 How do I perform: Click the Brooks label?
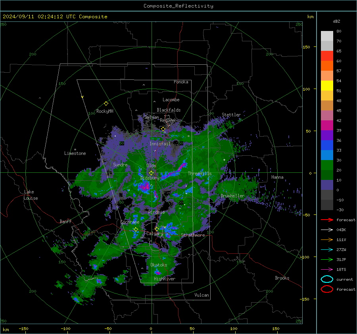point(282,278)
